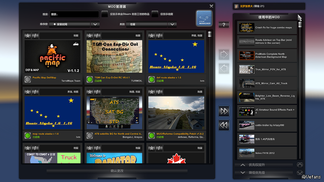Show info on Welcome to Radiator card
324x182 pixels.
coord(97,148)
